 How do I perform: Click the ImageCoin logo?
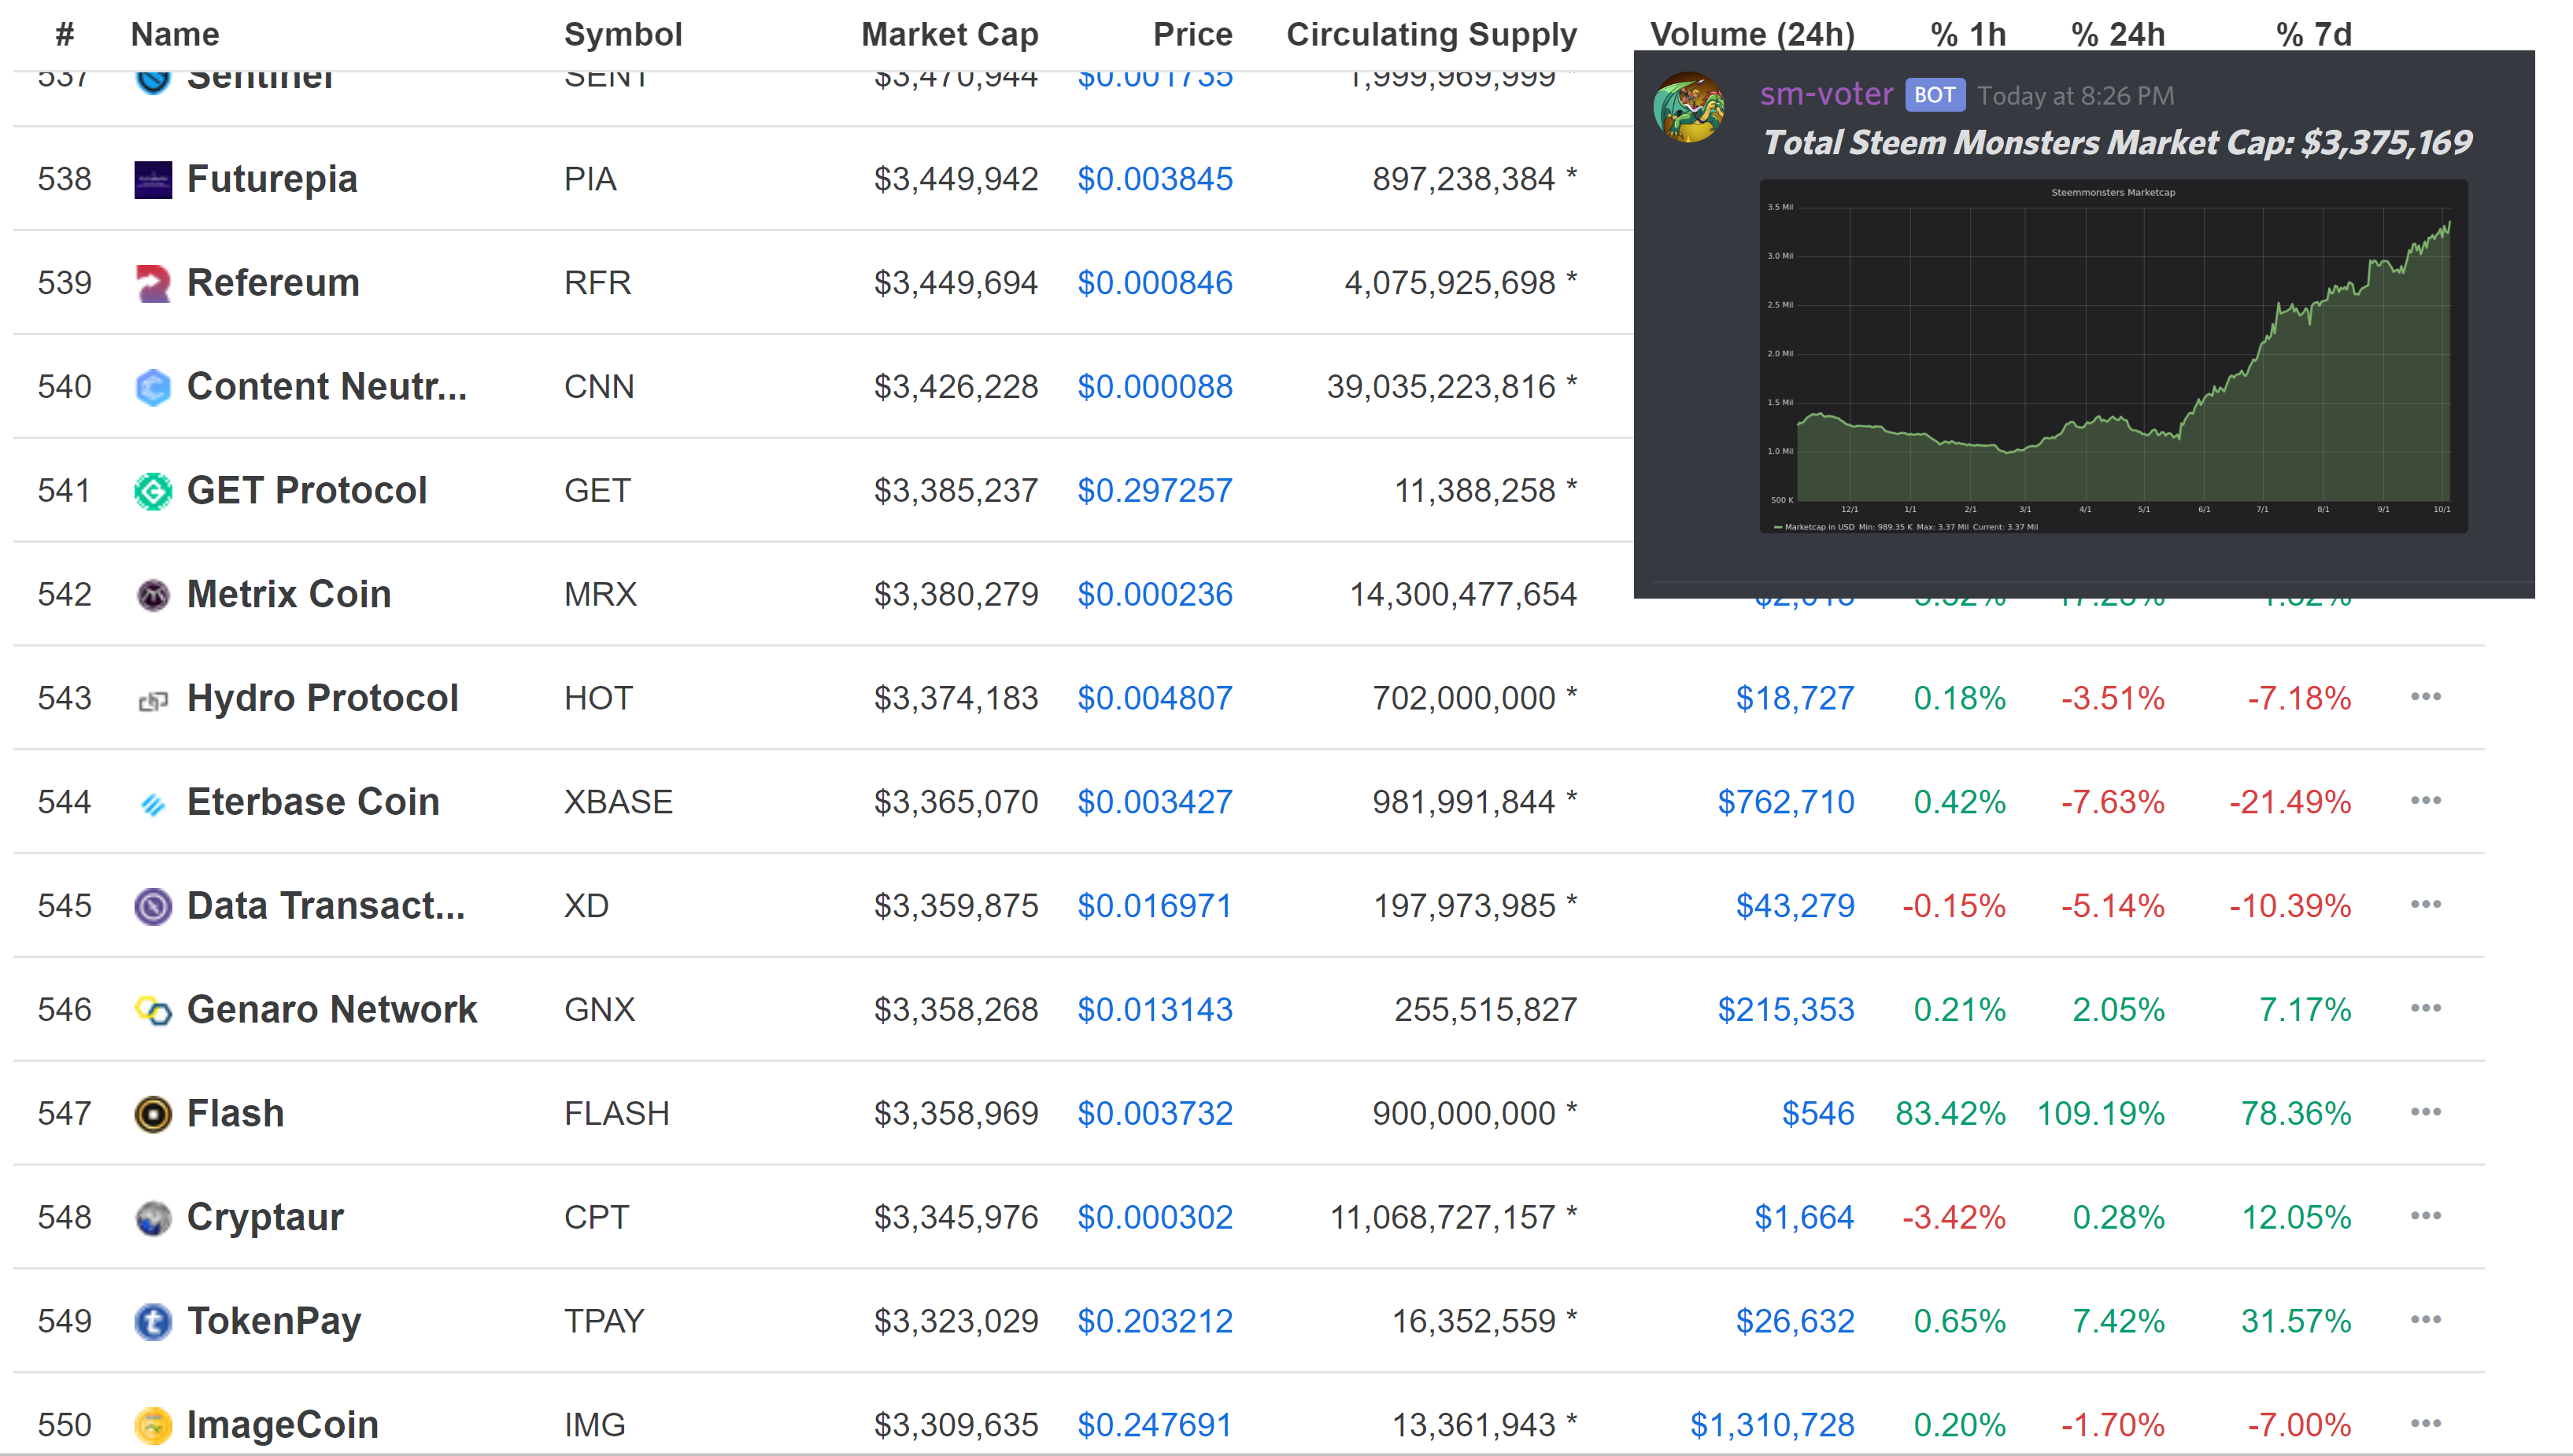(153, 1425)
